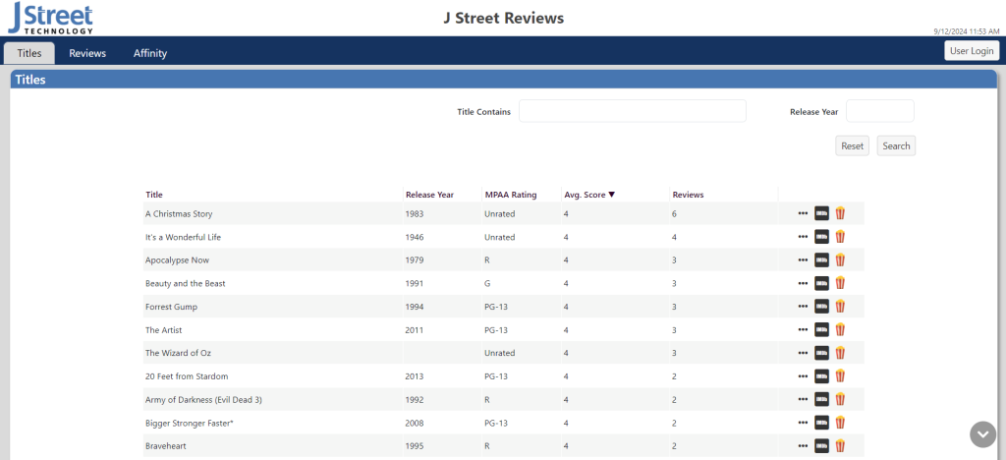Open IMDb link for The Artist
The height and width of the screenshot is (460, 1006).
(x=821, y=329)
